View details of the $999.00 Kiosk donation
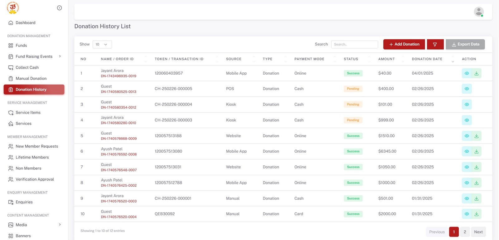This screenshot has height=240, width=499. click(x=467, y=120)
